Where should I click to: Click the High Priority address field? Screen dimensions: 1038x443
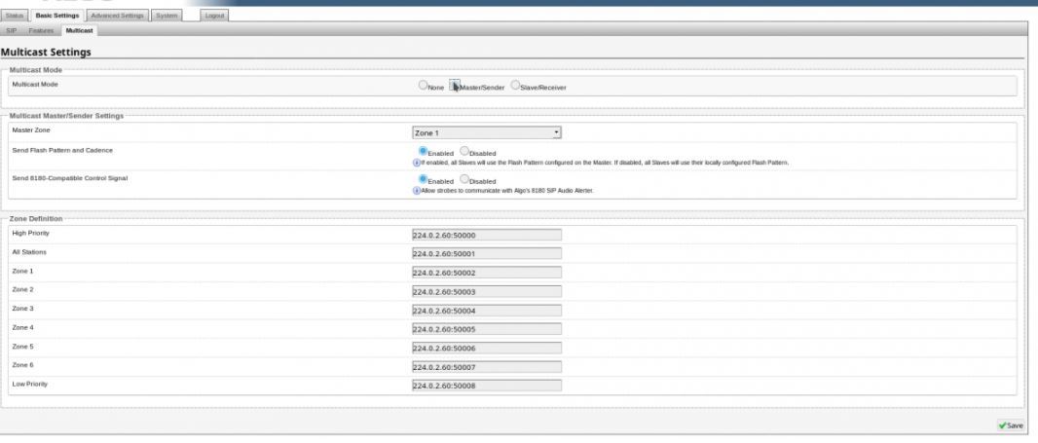point(488,235)
